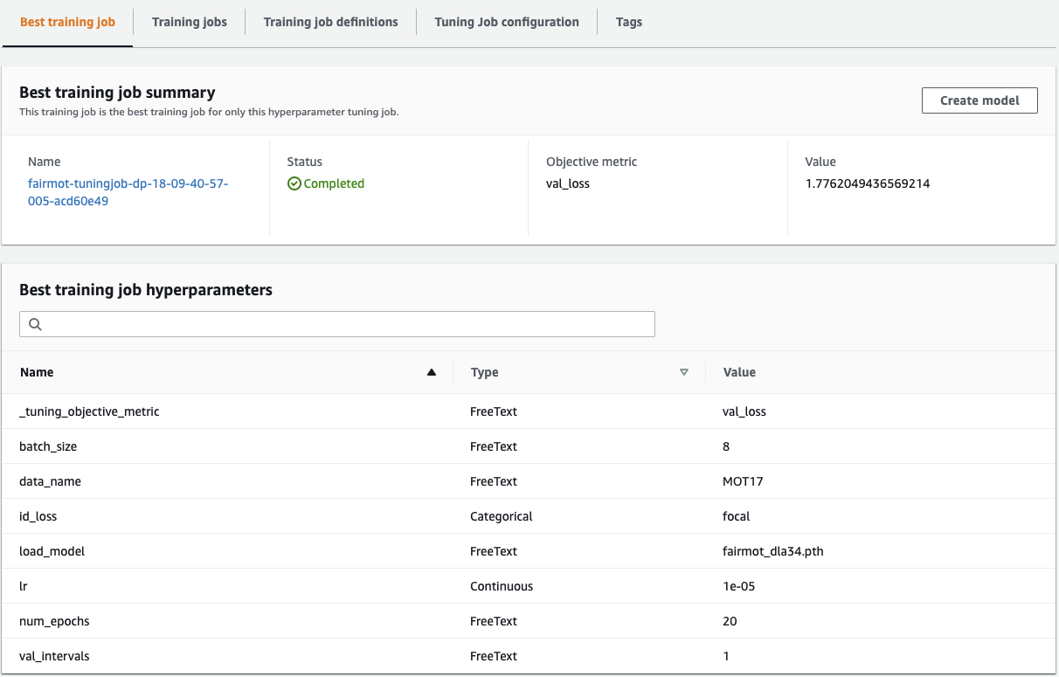Open the Training job definitions tab
The image size is (1059, 677).
330,22
